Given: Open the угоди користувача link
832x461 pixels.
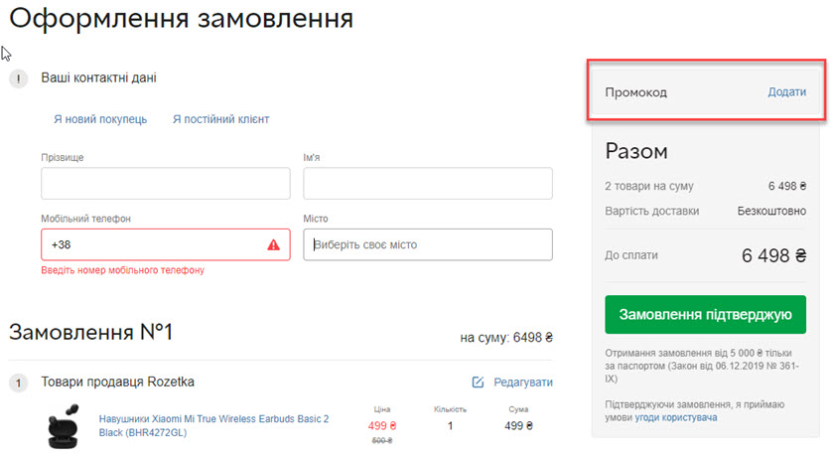Looking at the screenshot, I should click(676, 417).
